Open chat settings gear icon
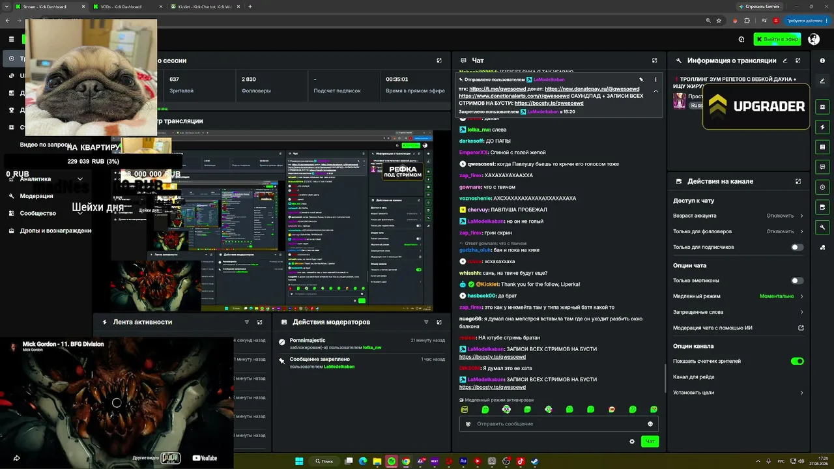This screenshot has height=469, width=834. (632, 442)
